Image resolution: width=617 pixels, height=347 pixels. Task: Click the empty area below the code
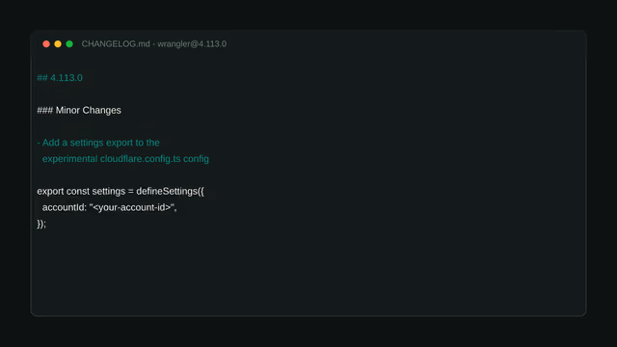click(308, 272)
